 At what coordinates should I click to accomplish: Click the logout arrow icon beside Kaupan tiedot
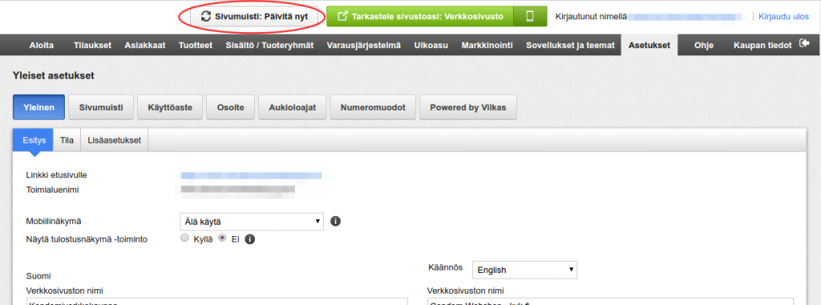click(803, 45)
